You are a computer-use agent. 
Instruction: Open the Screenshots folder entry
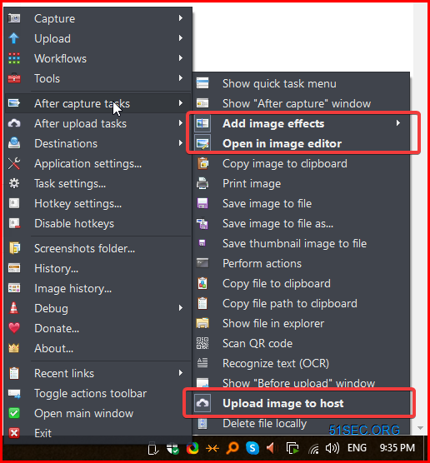(x=98, y=249)
